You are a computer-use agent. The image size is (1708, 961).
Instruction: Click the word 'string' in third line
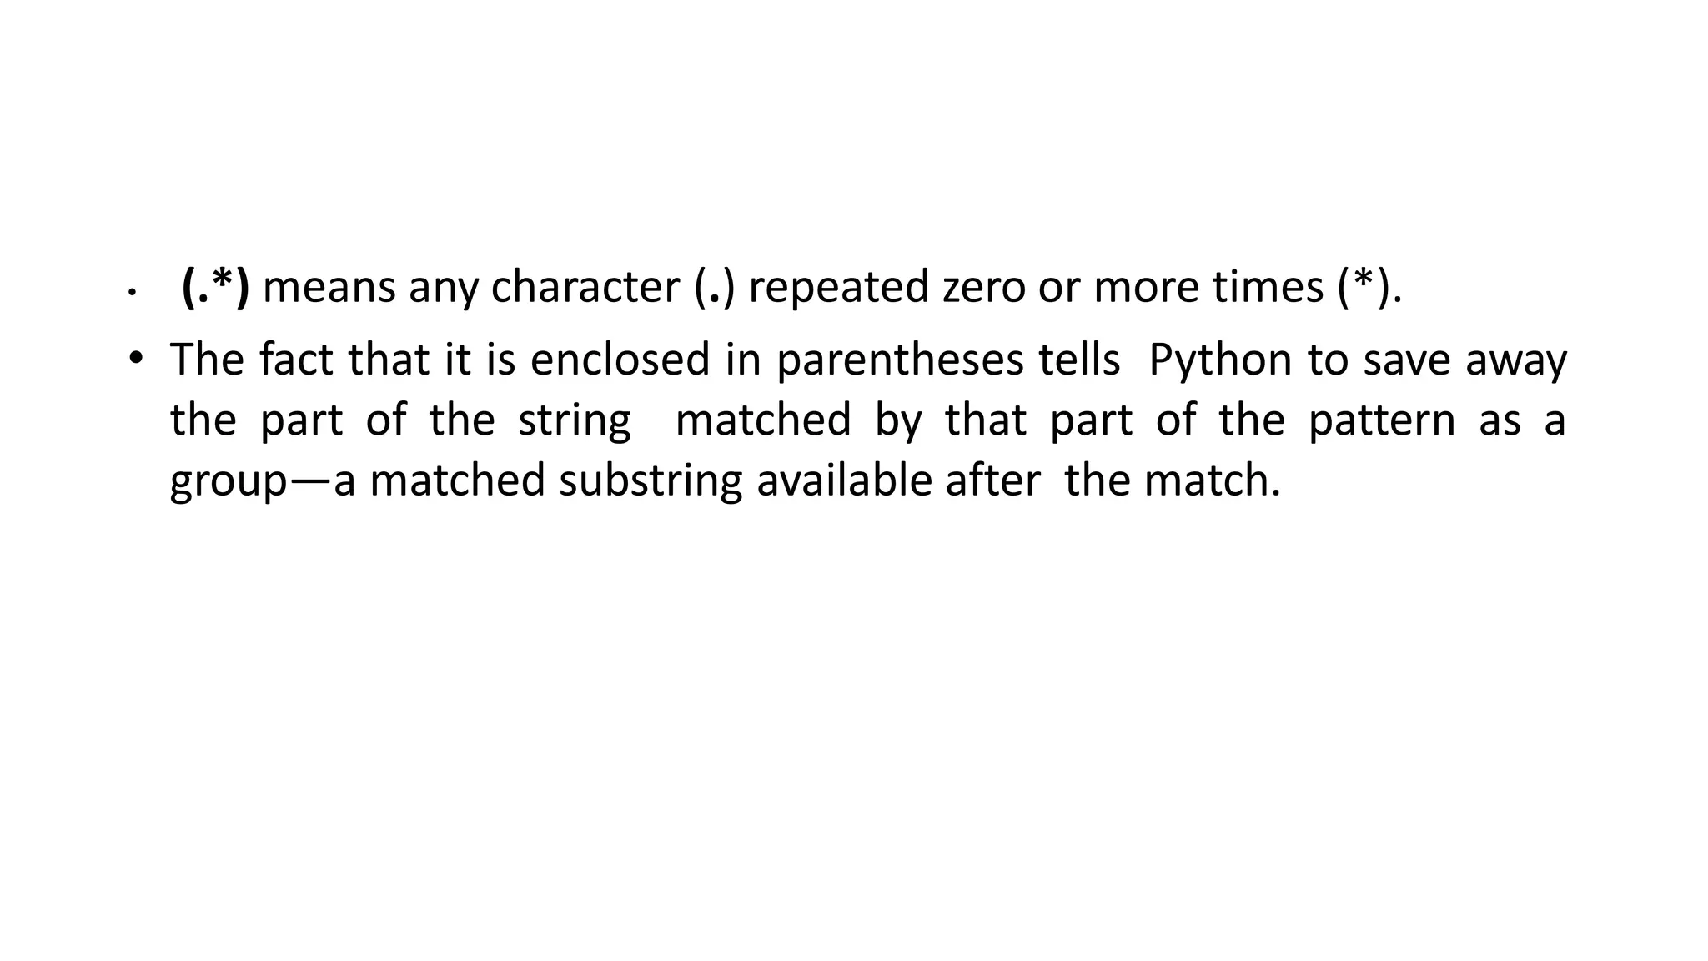tap(574, 420)
